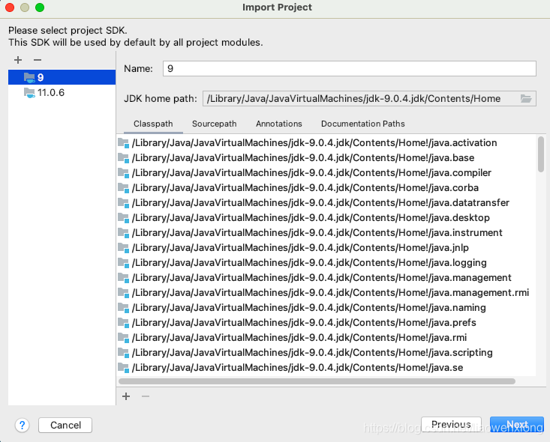The height and width of the screenshot is (442, 550).
Task: Click the folder icon beside java.scripting
Action: 124,352
